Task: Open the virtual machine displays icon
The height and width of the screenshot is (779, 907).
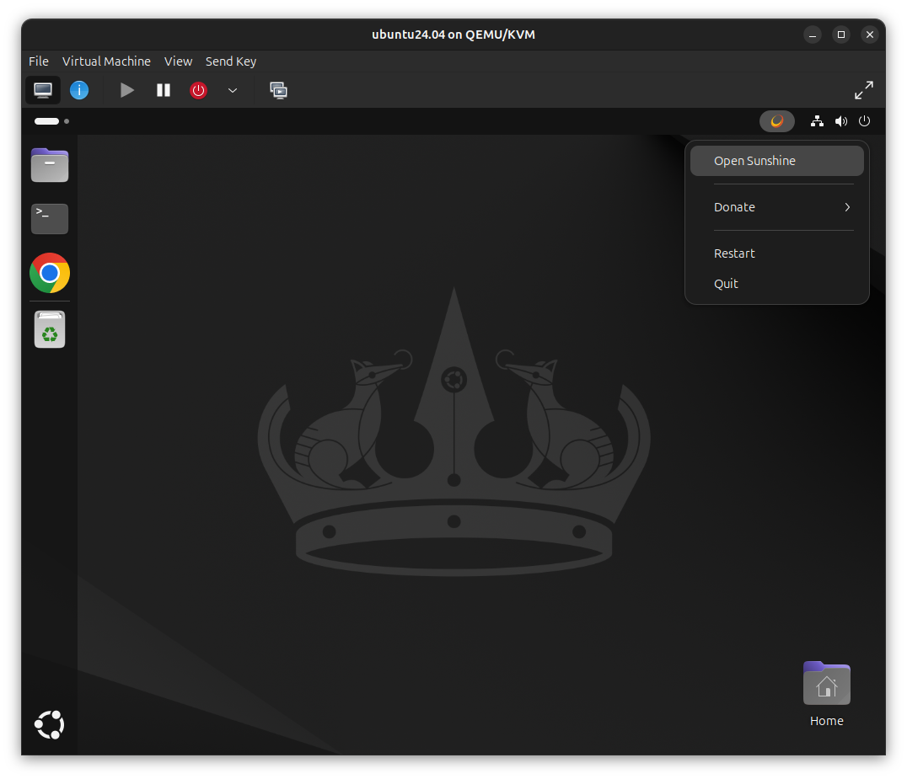Action: click(x=278, y=90)
